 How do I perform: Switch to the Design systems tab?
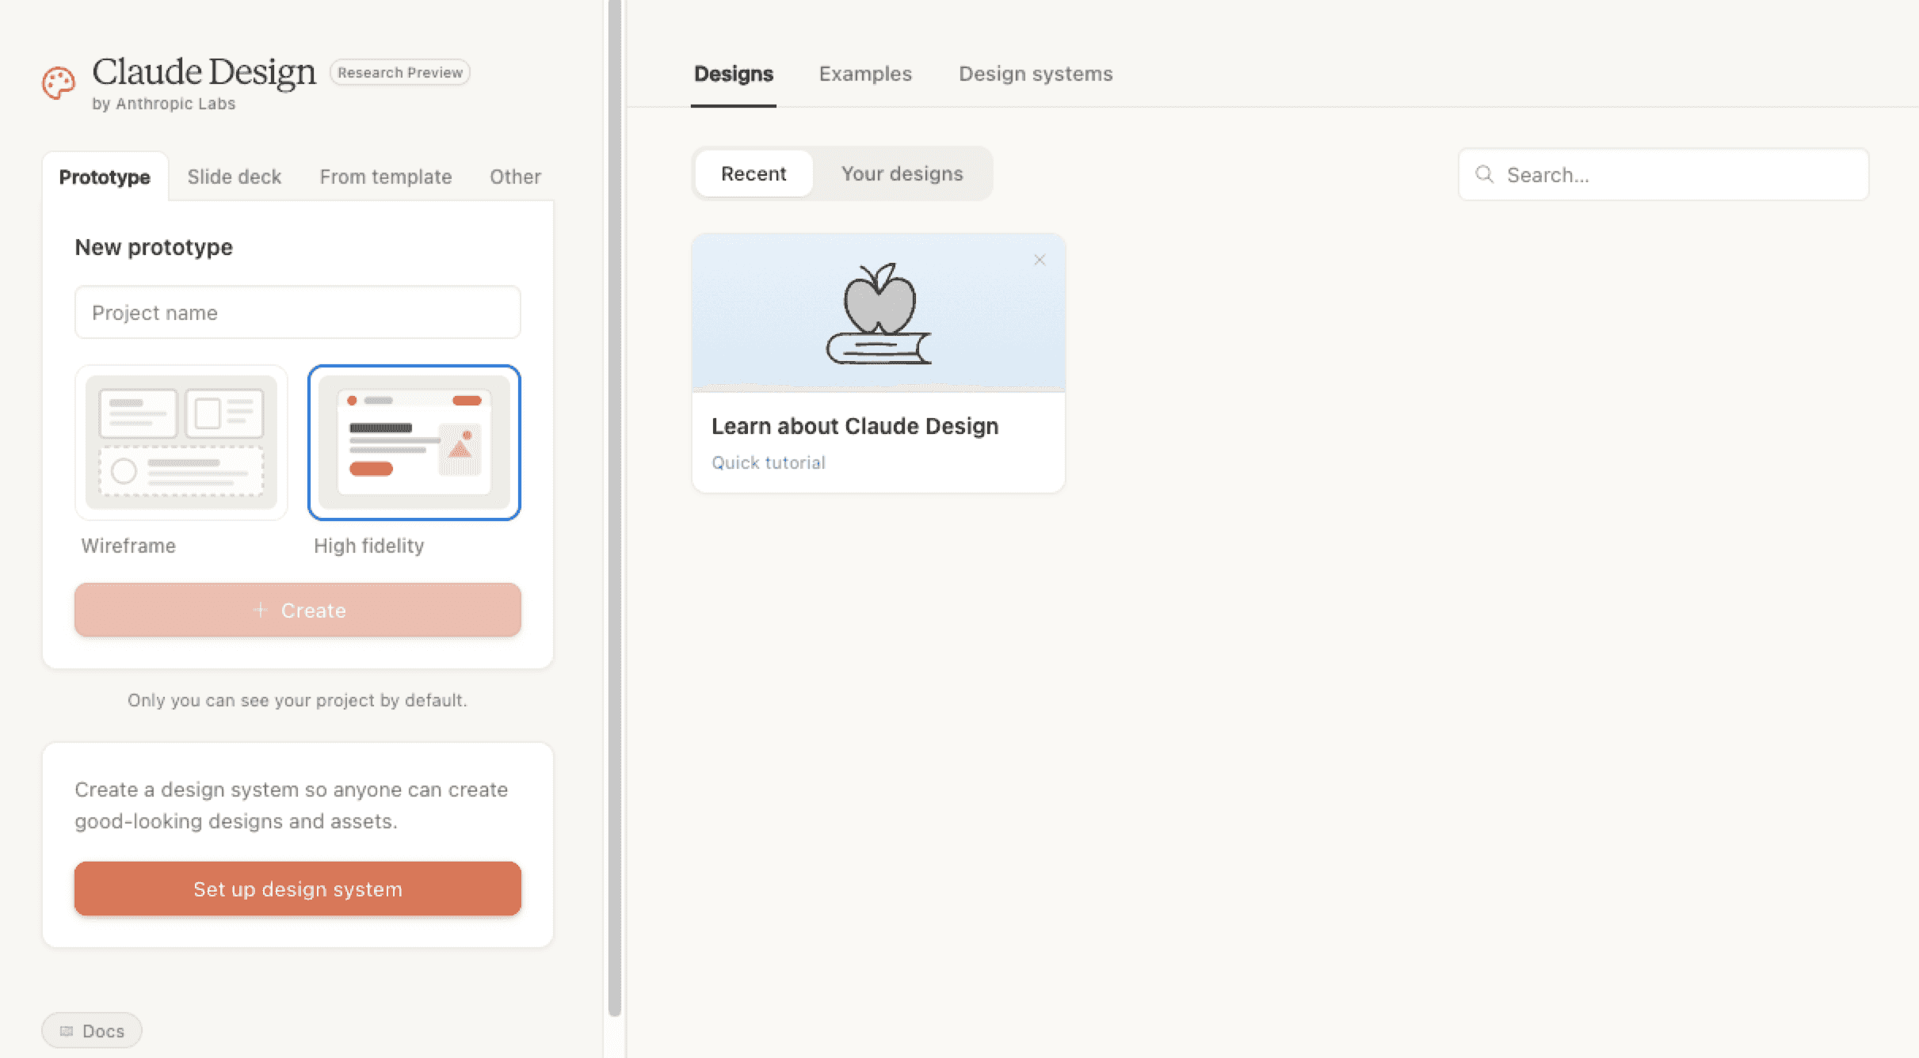click(1036, 74)
